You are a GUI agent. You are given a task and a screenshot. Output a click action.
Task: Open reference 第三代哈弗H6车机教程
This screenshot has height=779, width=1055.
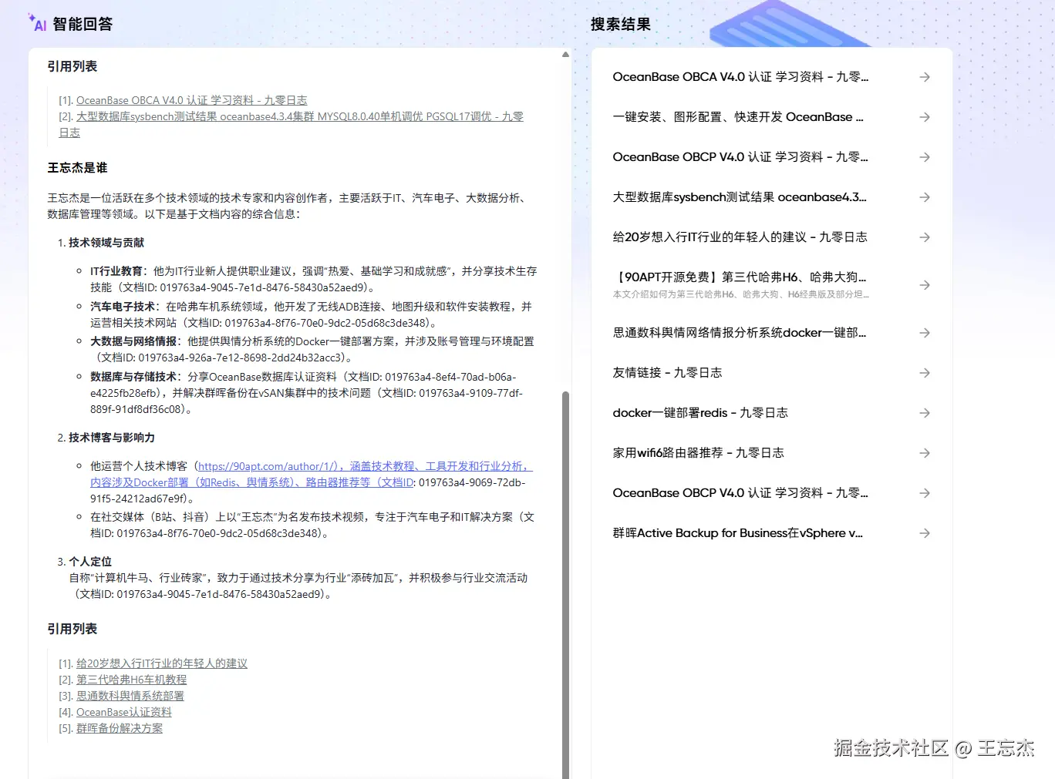coord(132,680)
